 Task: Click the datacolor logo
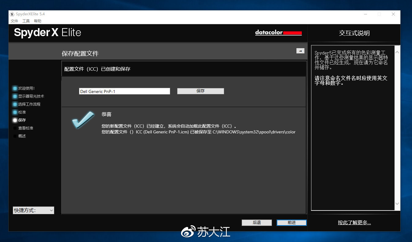(x=279, y=33)
